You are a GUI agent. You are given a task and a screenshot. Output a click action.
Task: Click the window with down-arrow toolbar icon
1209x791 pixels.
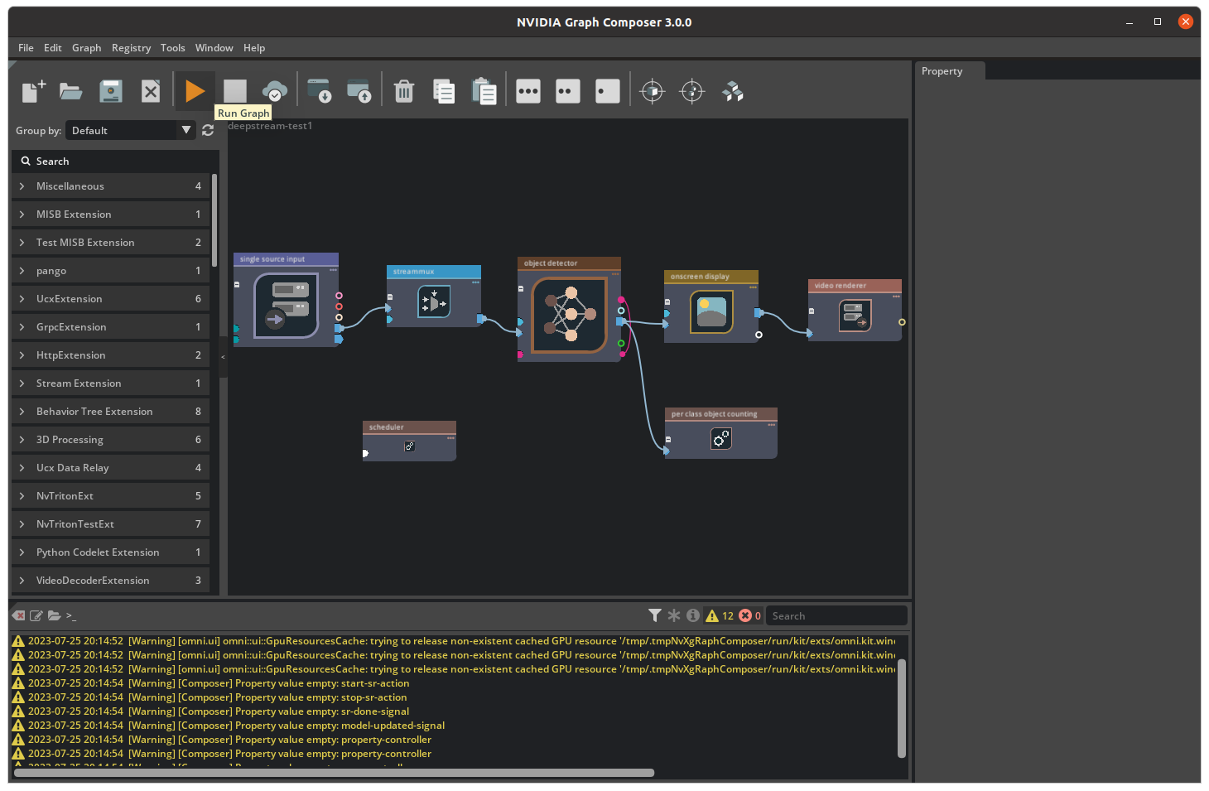click(320, 91)
